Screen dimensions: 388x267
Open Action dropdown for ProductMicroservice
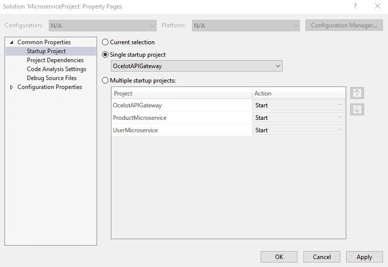(298, 117)
